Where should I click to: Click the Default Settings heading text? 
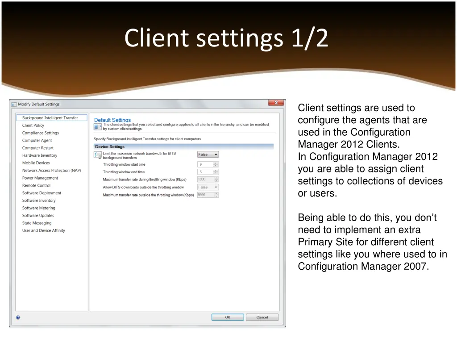pyautogui.click(x=112, y=120)
